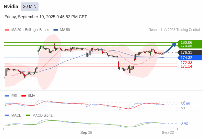Click the Nvidia chart title

pos(11,7)
